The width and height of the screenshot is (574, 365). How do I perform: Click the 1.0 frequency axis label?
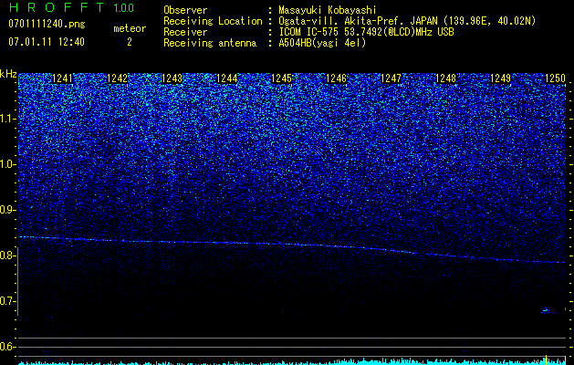coord(8,164)
